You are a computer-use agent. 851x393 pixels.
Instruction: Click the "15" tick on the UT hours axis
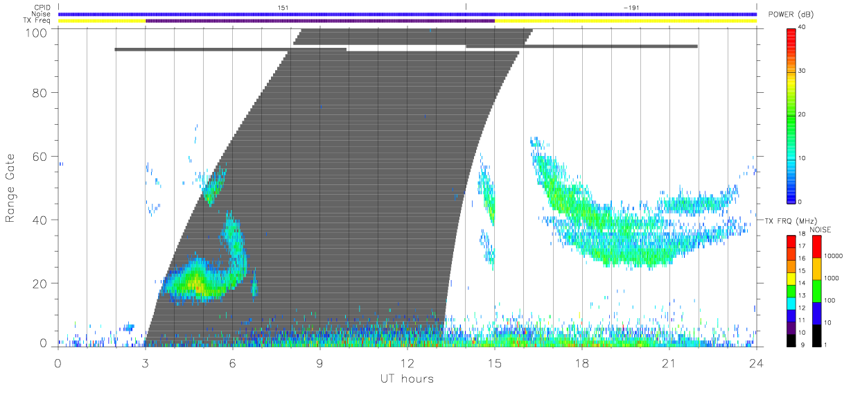tap(494, 363)
